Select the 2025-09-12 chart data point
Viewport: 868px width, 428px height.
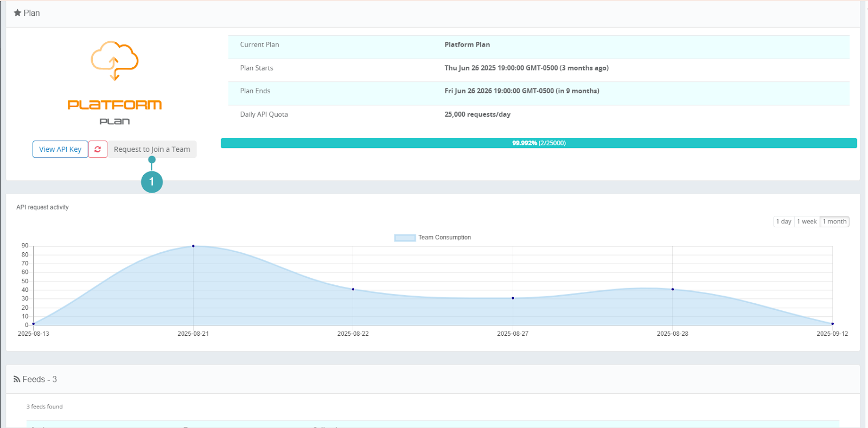click(x=832, y=324)
